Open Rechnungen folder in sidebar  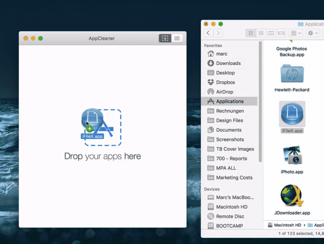point(229,111)
